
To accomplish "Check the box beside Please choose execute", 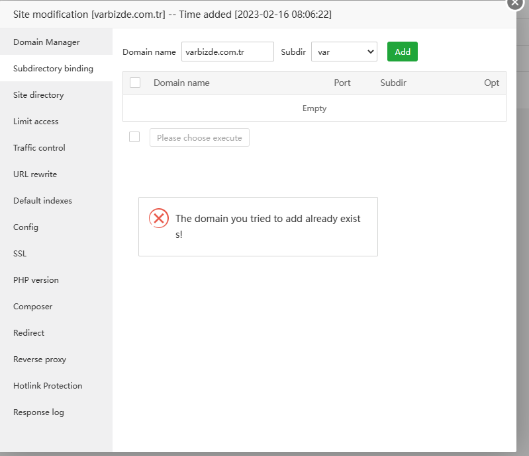I will 134,137.
